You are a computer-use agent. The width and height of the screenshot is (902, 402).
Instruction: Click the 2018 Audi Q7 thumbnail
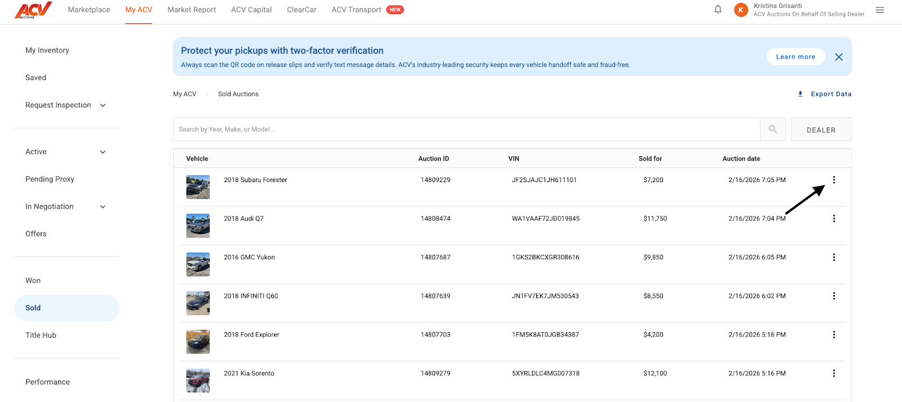coord(198,226)
